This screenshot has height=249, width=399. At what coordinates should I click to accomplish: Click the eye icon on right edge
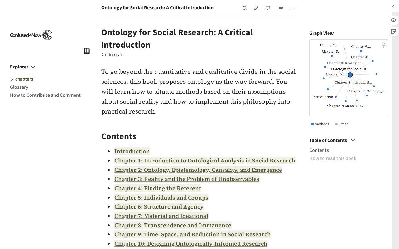(x=393, y=20)
